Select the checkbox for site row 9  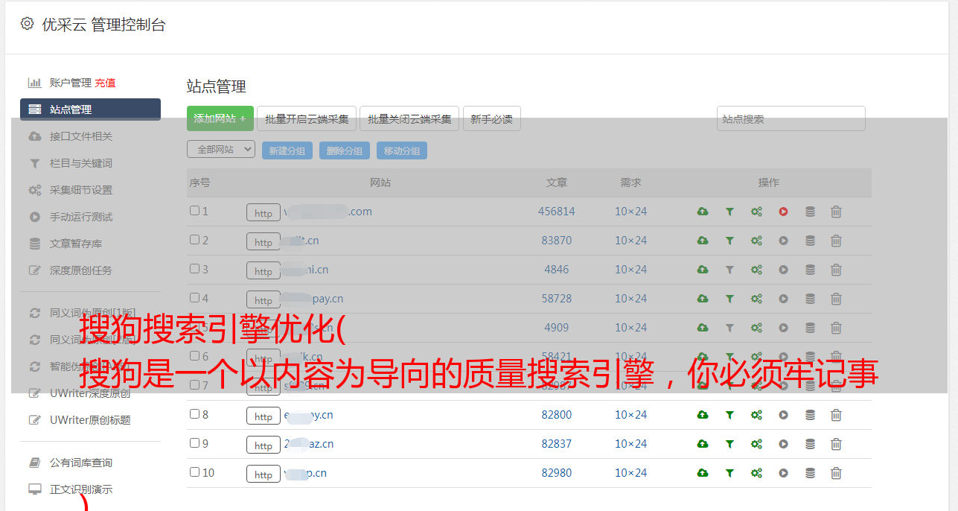(194, 443)
